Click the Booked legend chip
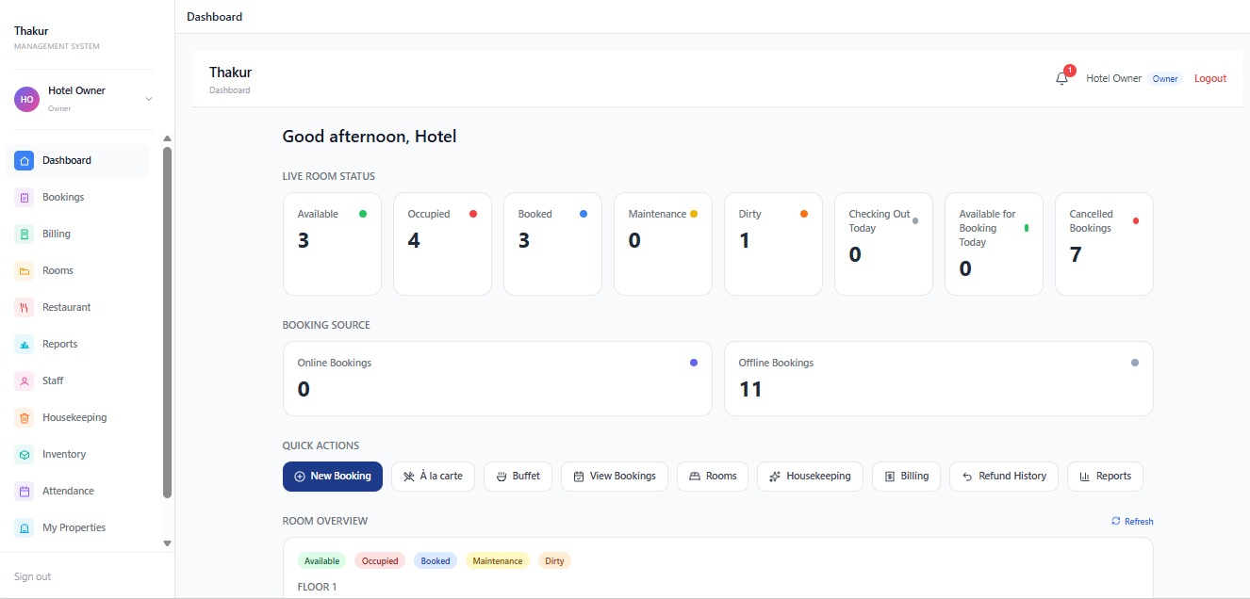Image resolution: width=1250 pixels, height=599 pixels. tap(436, 561)
